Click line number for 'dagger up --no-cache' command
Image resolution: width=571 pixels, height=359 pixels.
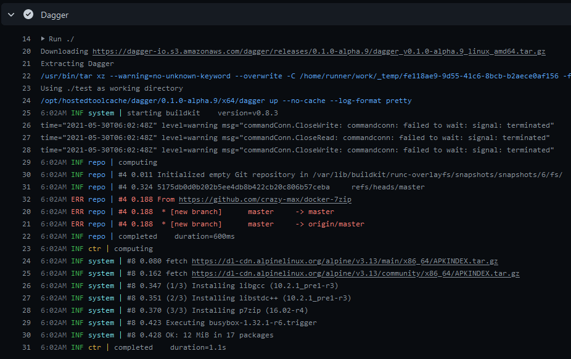coord(27,101)
